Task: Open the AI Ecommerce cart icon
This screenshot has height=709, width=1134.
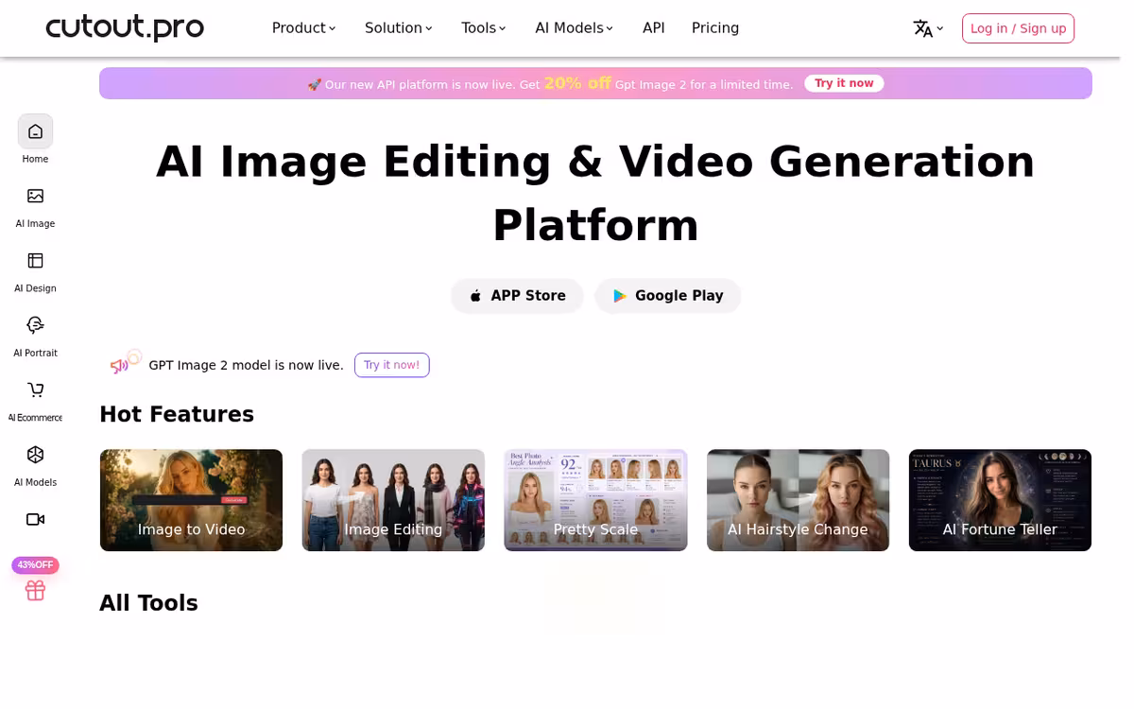Action: [x=35, y=389]
